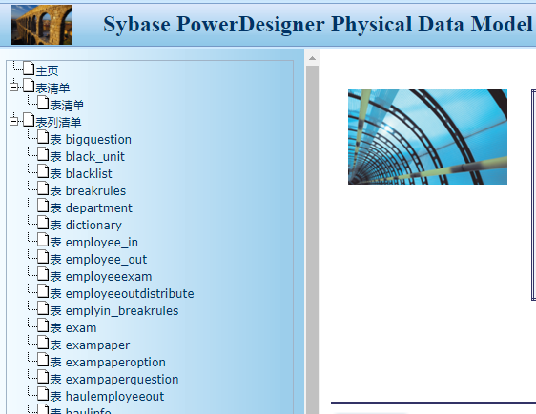Viewport: 536px width, 414px height.
Task: Click the page icon beside exampaperquestion
Action: click(43, 377)
